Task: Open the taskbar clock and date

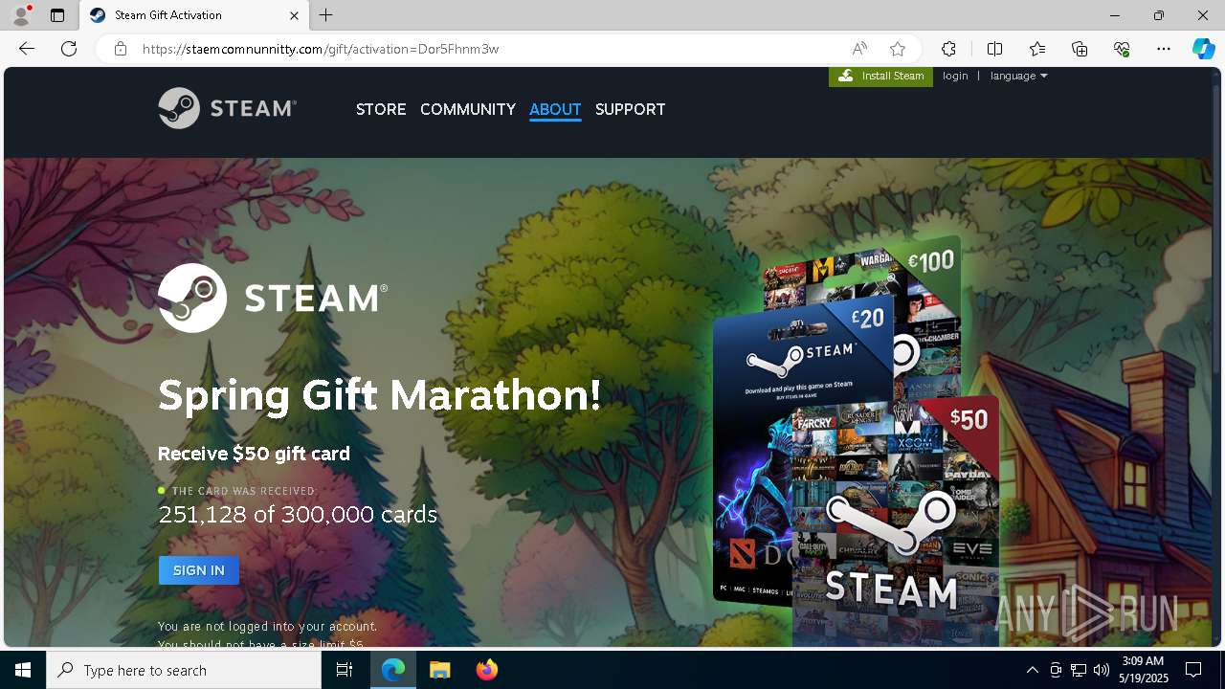Action: click(1143, 670)
